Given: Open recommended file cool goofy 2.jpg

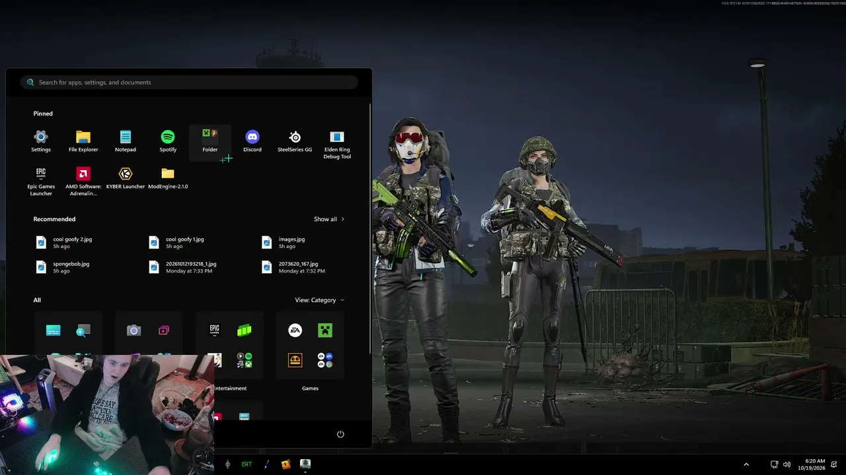Looking at the screenshot, I should [x=65, y=243].
